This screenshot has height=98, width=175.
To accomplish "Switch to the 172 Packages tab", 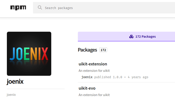I will (x=126, y=37).
